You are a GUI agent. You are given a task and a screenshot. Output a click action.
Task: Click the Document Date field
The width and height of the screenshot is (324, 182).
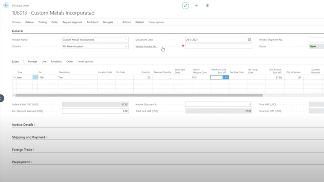pyautogui.click(x=219, y=40)
